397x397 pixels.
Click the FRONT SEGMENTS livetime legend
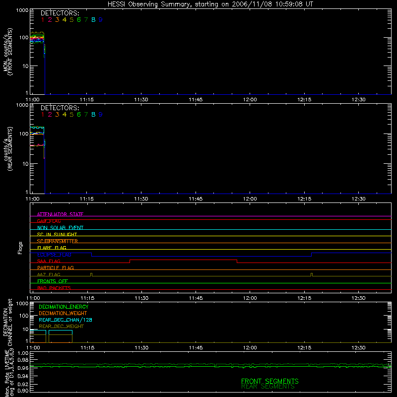269,381
